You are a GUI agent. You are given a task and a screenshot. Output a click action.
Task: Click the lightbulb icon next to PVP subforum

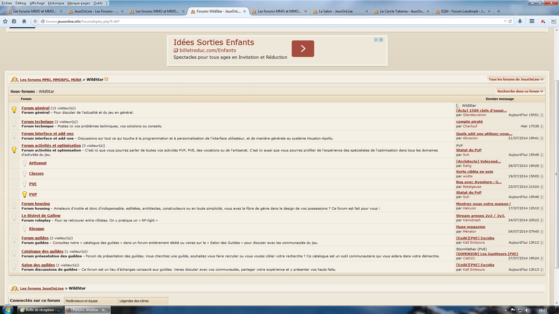[25, 195]
